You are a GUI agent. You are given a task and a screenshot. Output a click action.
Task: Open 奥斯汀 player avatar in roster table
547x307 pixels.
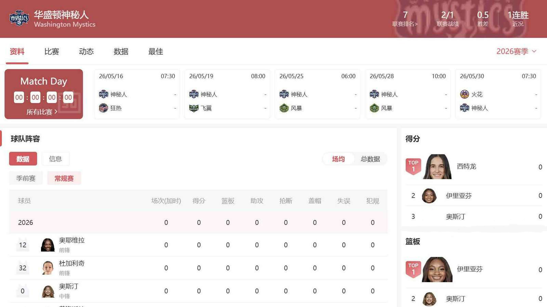[48, 291]
